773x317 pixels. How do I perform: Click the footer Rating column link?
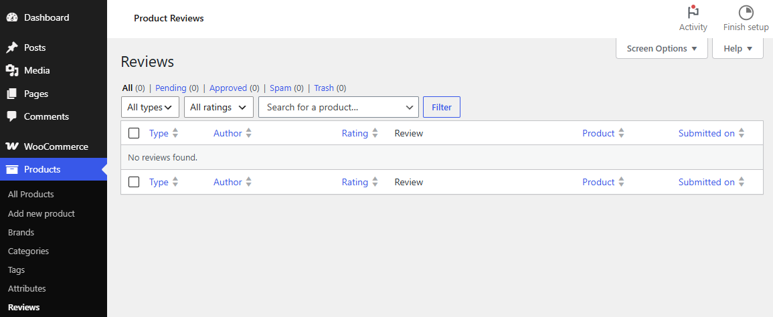[355, 182]
